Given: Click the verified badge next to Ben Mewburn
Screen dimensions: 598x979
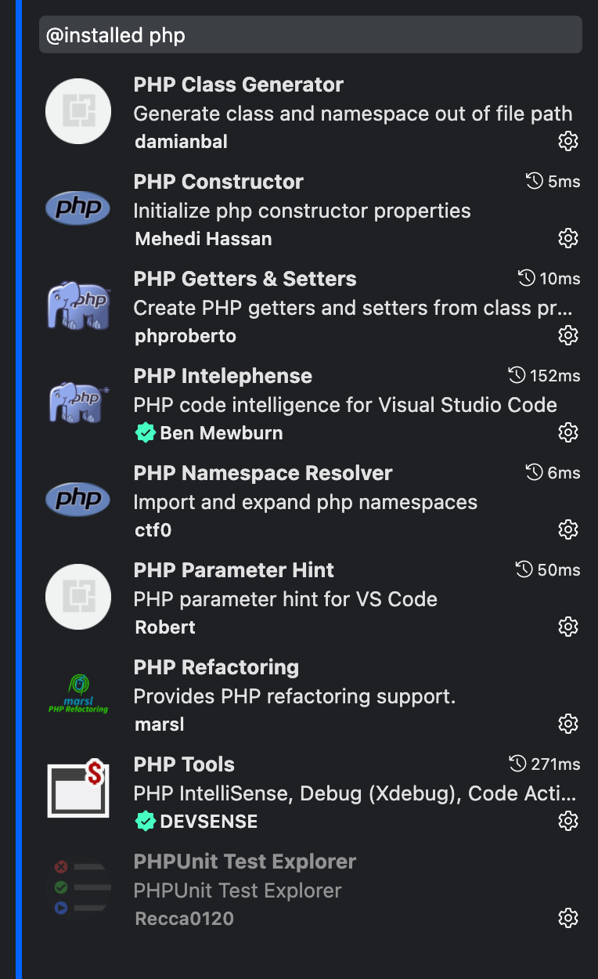Looking at the screenshot, I should 145,432.
